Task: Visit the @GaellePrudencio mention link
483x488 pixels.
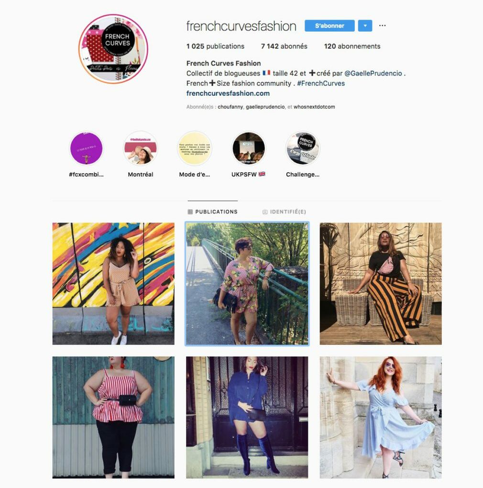Action: coord(373,74)
